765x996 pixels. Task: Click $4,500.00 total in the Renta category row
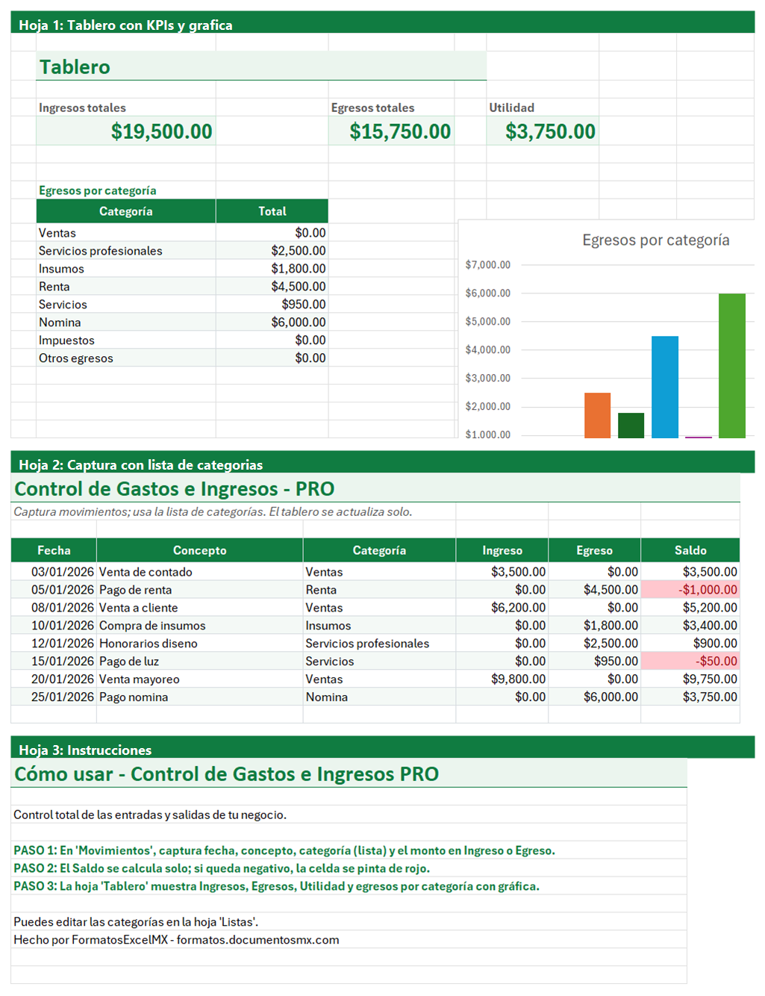pos(272,287)
